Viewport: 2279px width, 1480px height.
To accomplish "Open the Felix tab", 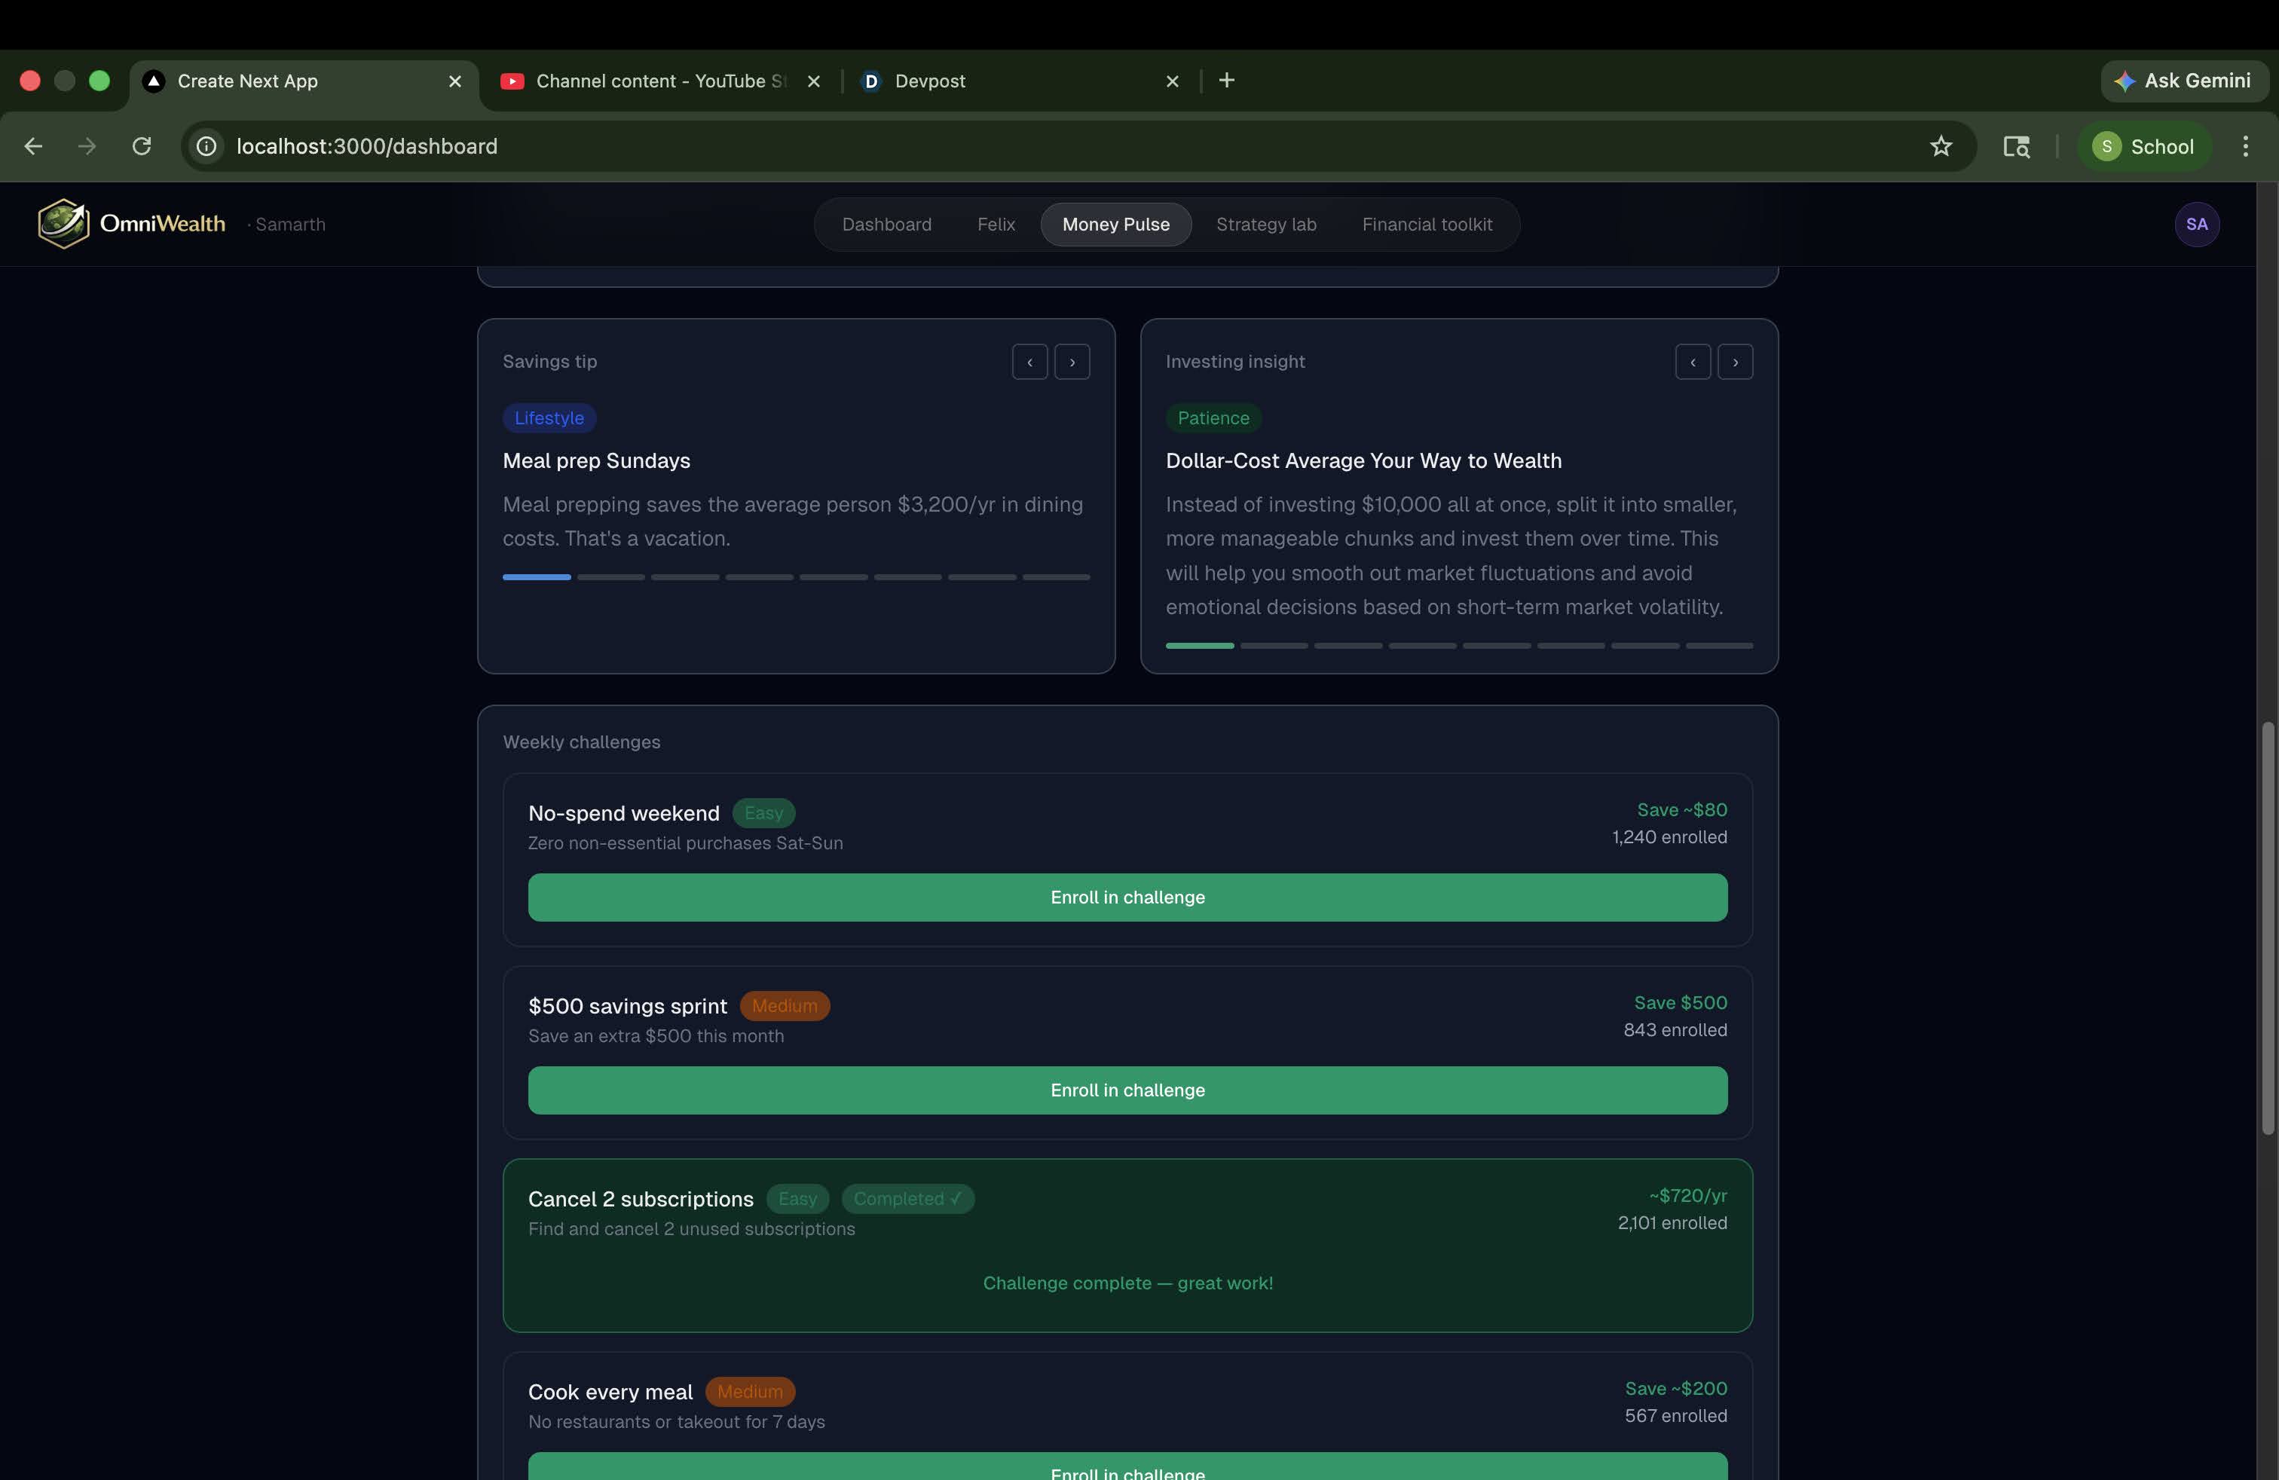I will coord(995,224).
